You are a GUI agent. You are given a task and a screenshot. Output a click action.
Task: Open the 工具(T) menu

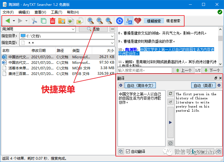pyautogui.click(x=56, y=12)
